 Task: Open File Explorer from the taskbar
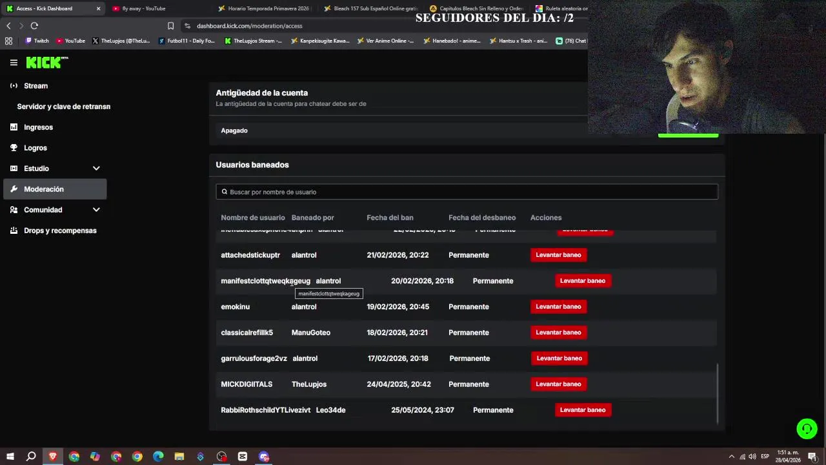click(179, 457)
